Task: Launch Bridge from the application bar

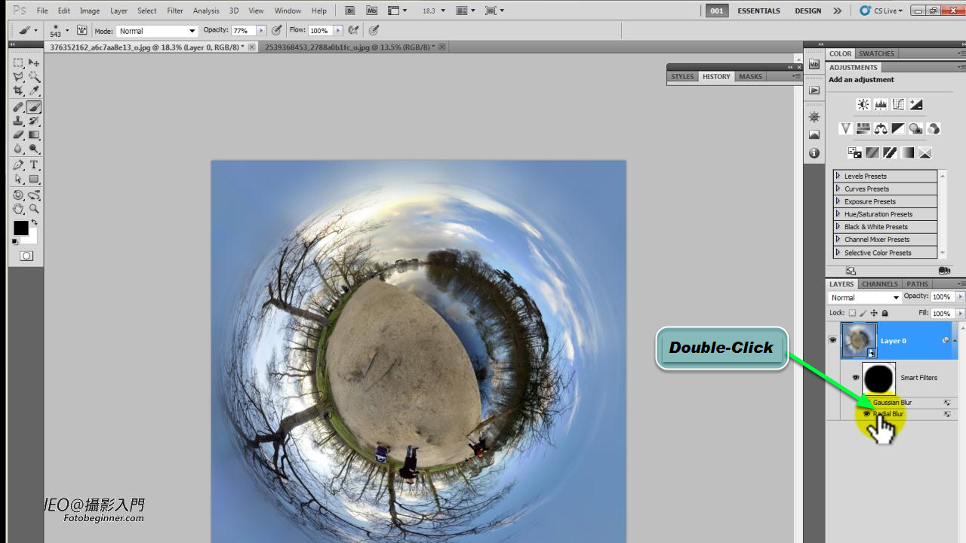Action: tap(350, 11)
